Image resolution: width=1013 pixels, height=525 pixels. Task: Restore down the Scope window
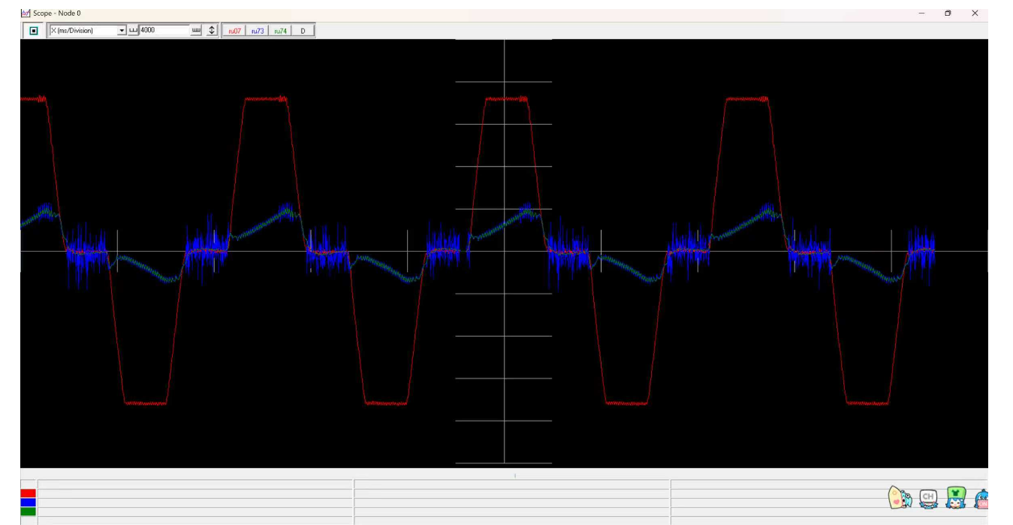948,14
